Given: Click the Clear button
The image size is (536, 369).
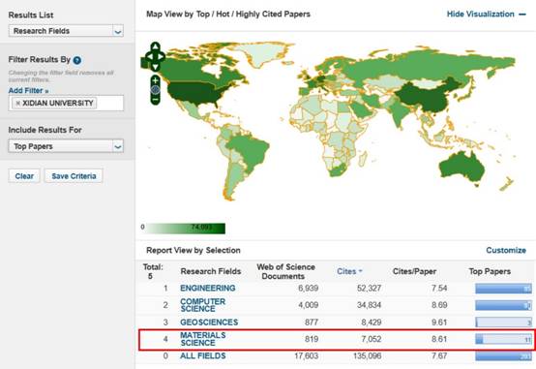Looking at the screenshot, I should [x=24, y=176].
